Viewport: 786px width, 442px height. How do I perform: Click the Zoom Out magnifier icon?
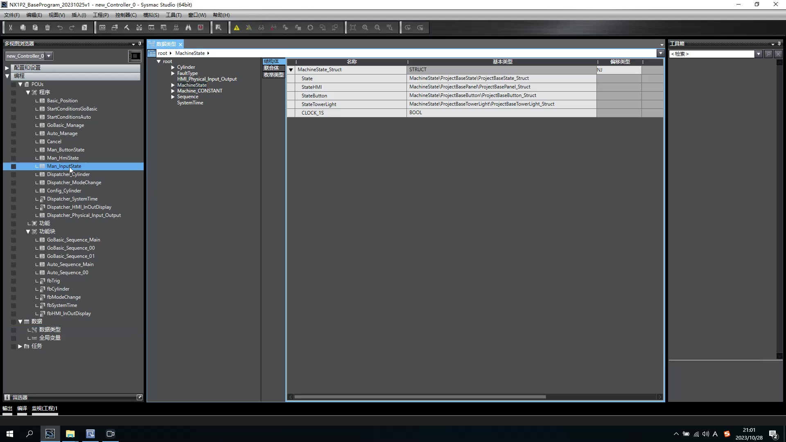click(377, 27)
